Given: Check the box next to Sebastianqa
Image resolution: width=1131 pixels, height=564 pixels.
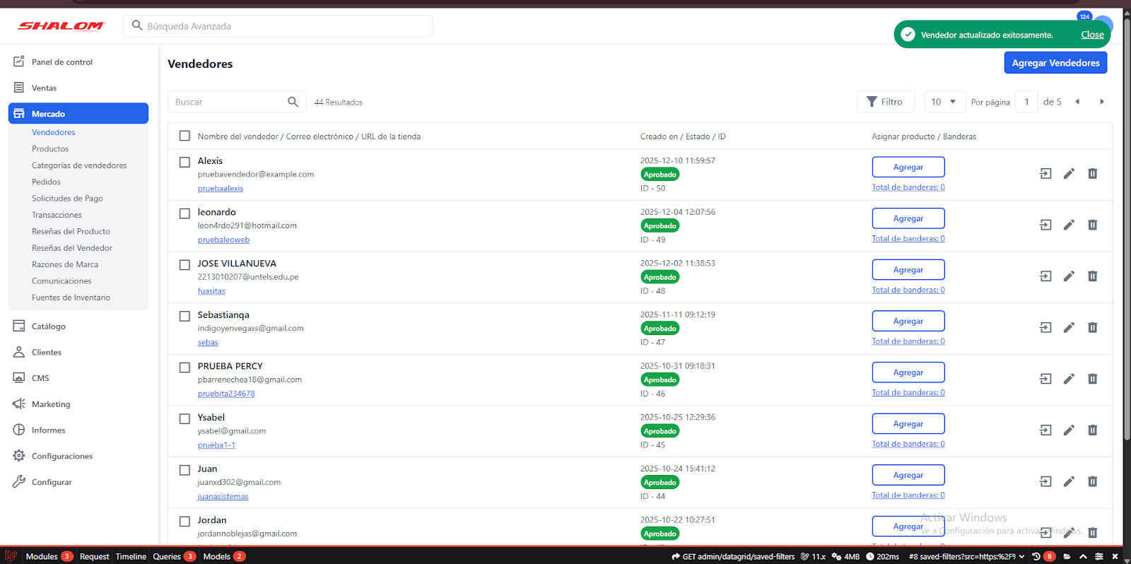Looking at the screenshot, I should point(184,316).
